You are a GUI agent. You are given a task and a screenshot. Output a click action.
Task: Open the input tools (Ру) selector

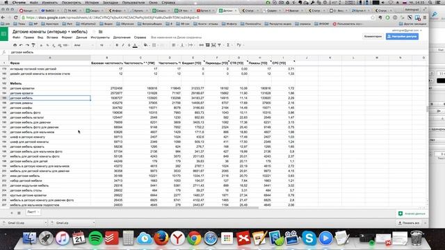240,44
